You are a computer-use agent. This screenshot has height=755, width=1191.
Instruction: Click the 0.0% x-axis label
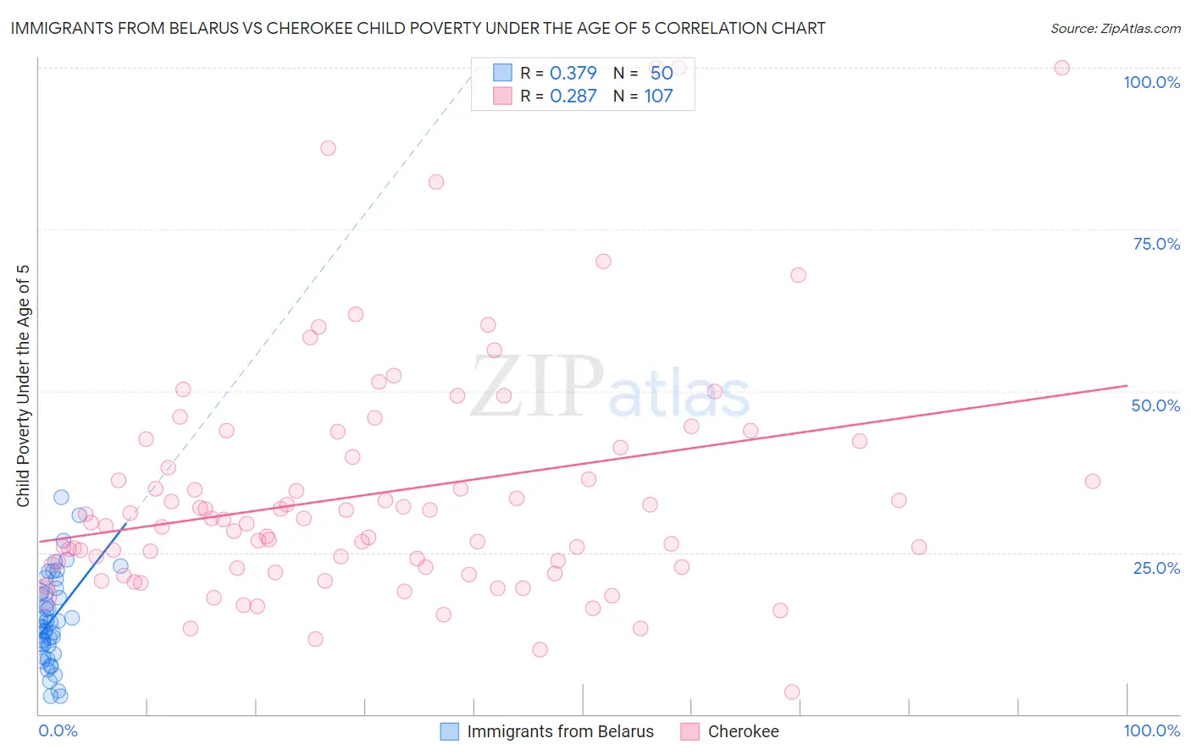click(58, 730)
